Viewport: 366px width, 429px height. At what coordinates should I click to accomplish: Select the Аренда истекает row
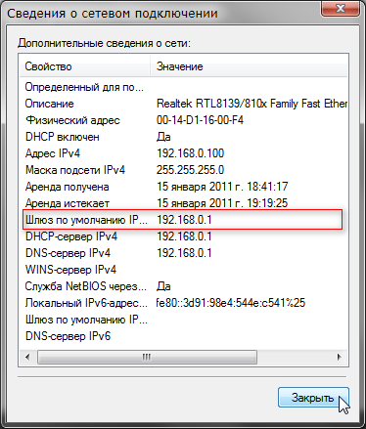click(x=184, y=203)
